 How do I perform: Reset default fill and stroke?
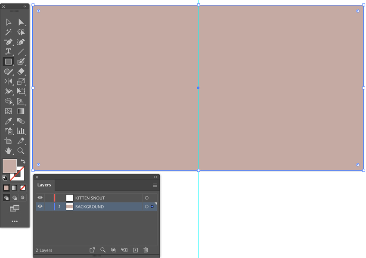click(5, 178)
